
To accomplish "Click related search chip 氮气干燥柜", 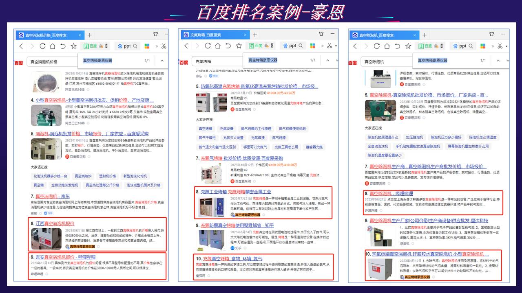I will 207,138.
